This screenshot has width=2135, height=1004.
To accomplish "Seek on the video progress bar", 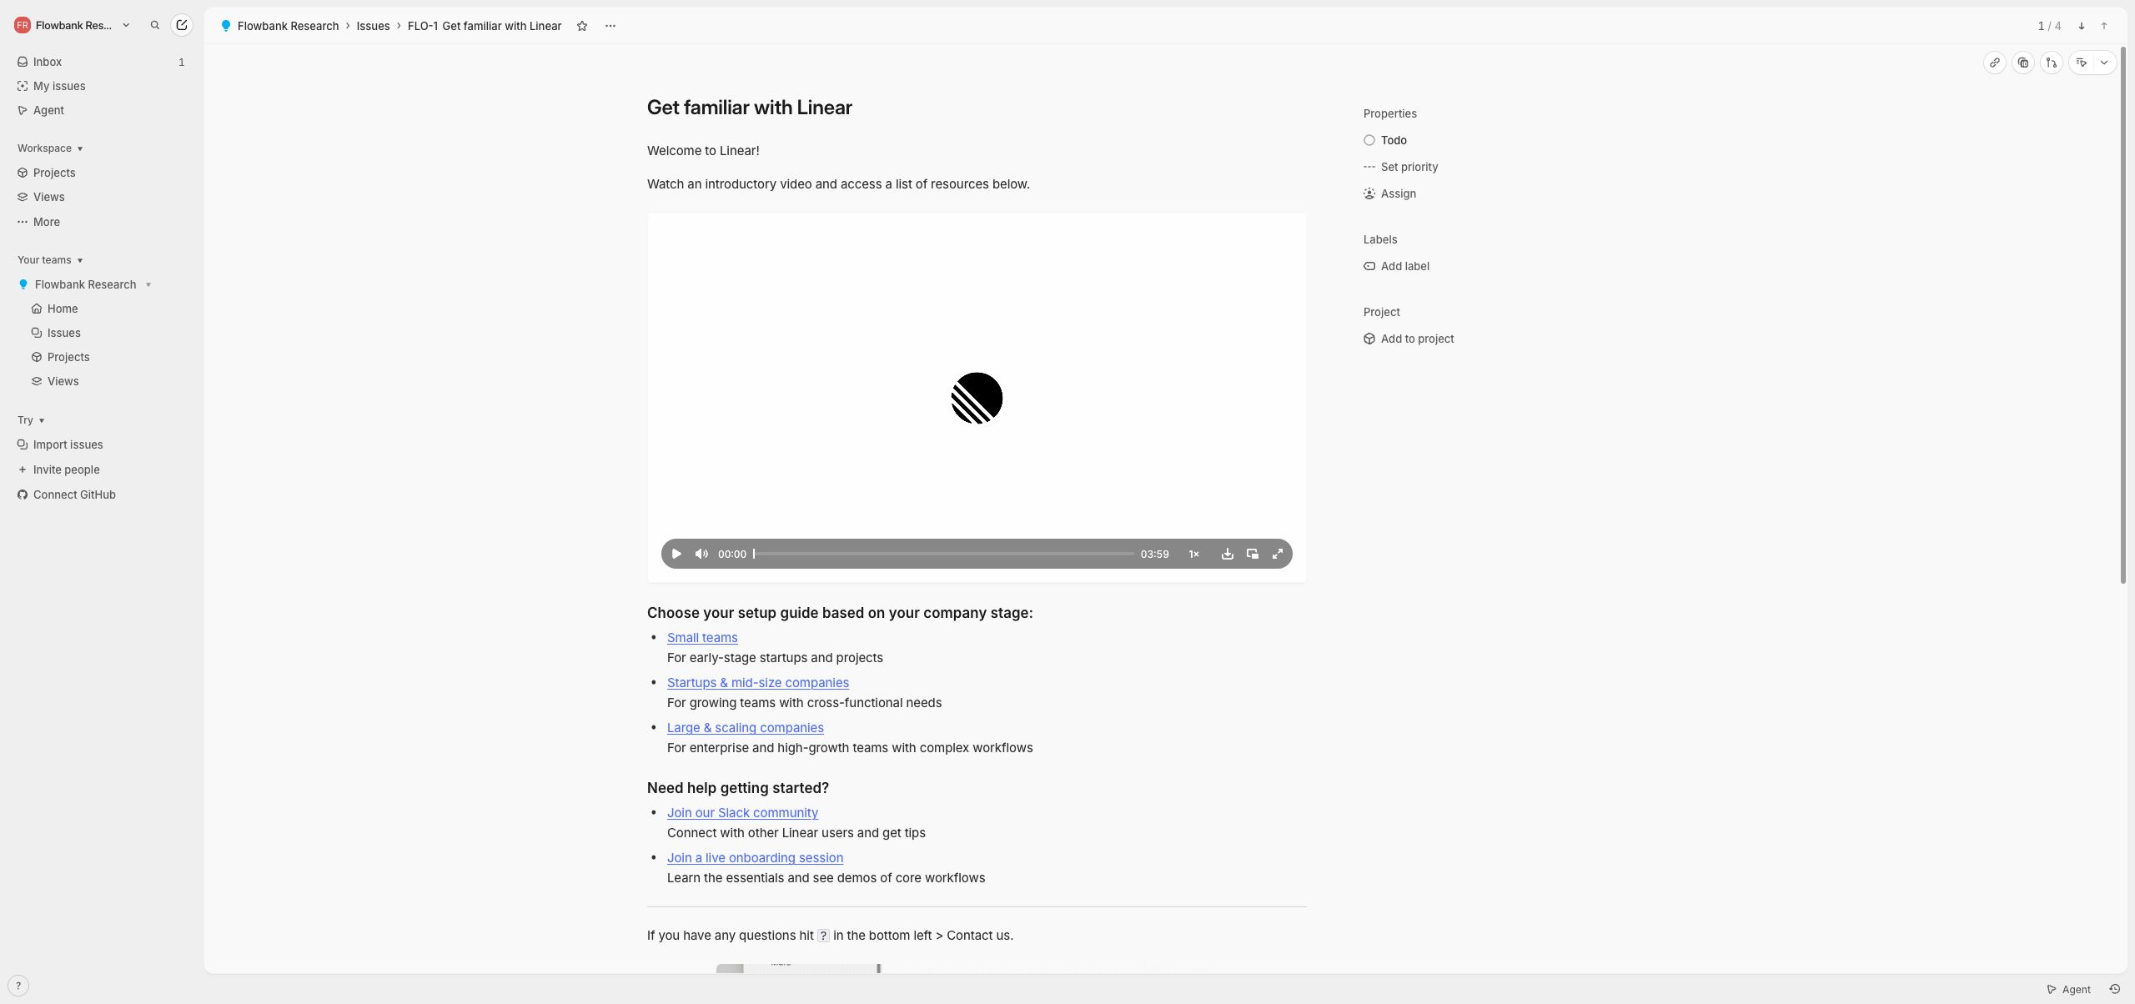I will pos(943,554).
